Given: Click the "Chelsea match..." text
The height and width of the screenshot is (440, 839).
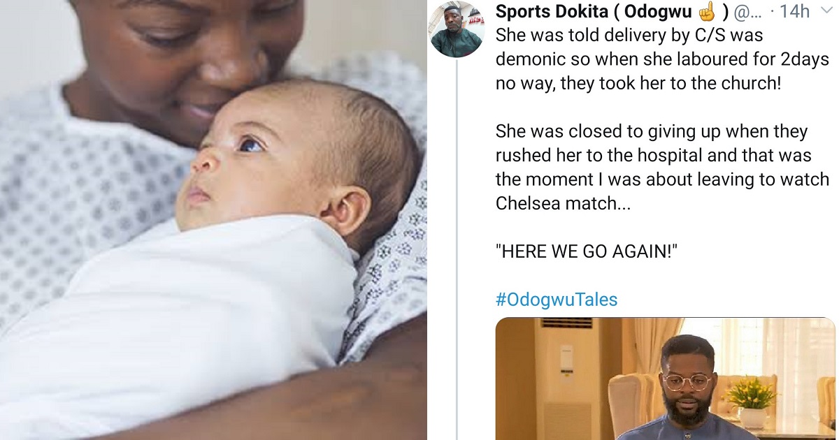Looking at the screenshot, I should (554, 204).
